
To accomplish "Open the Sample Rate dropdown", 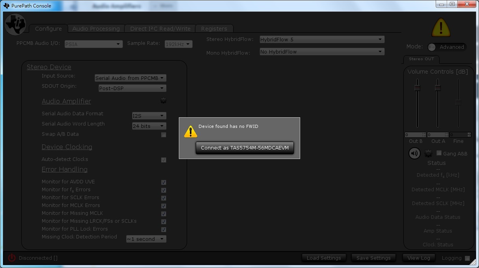I will 178,44.
